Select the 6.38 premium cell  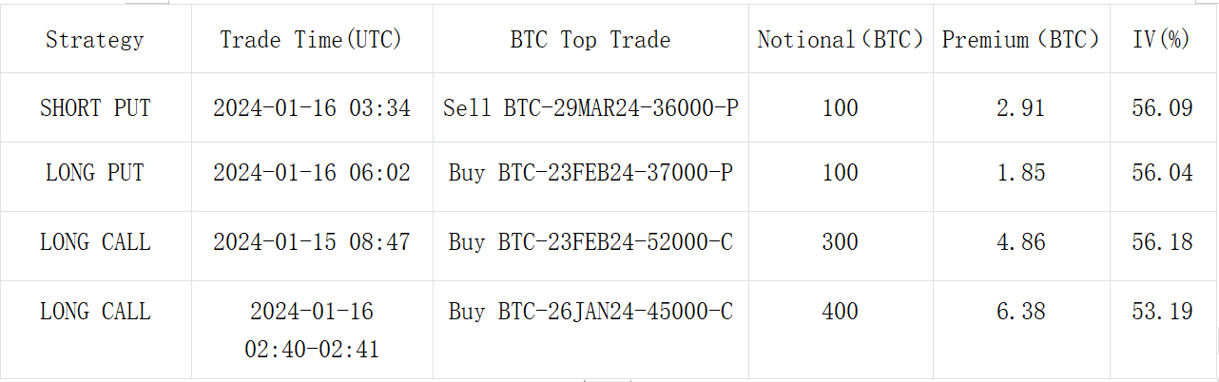tap(1021, 312)
